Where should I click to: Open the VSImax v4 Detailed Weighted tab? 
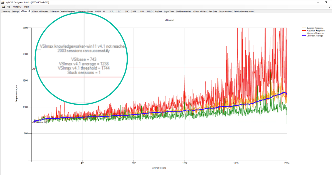pyautogui.click(x=63, y=12)
